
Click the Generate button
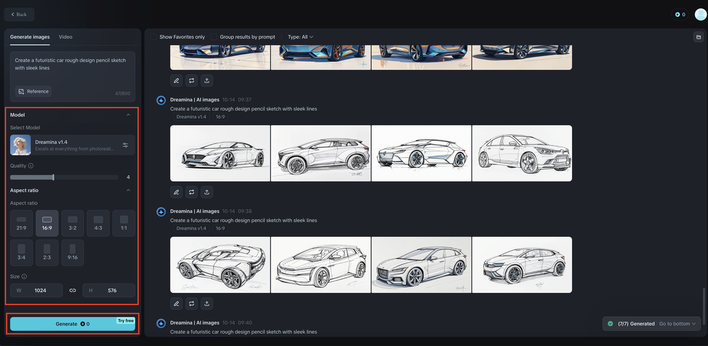point(72,324)
